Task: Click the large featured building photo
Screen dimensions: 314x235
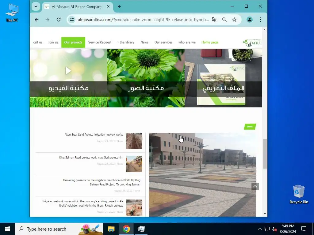Action: [203, 175]
